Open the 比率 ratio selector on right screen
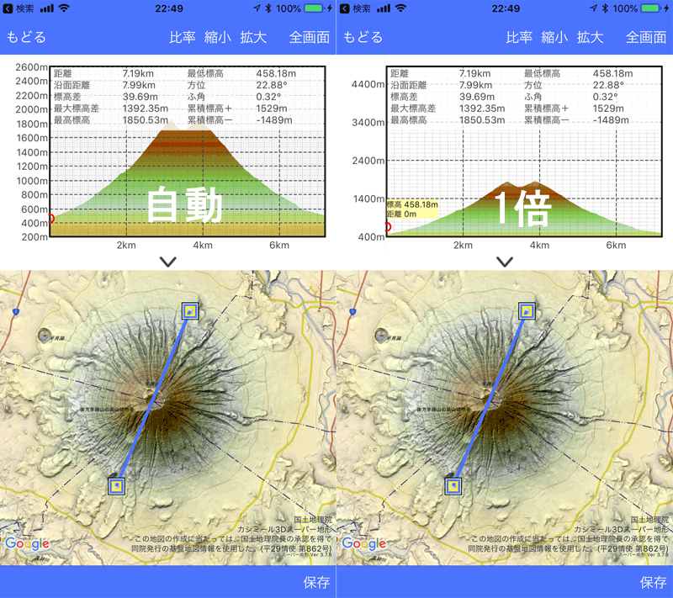The height and width of the screenshot is (598, 673). (x=519, y=37)
